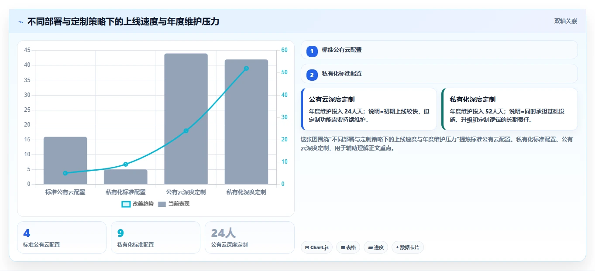Viewport: 595px width, 271px height.
Task: Click the 改善趋势 teal legend swatch
Action: pyautogui.click(x=126, y=204)
